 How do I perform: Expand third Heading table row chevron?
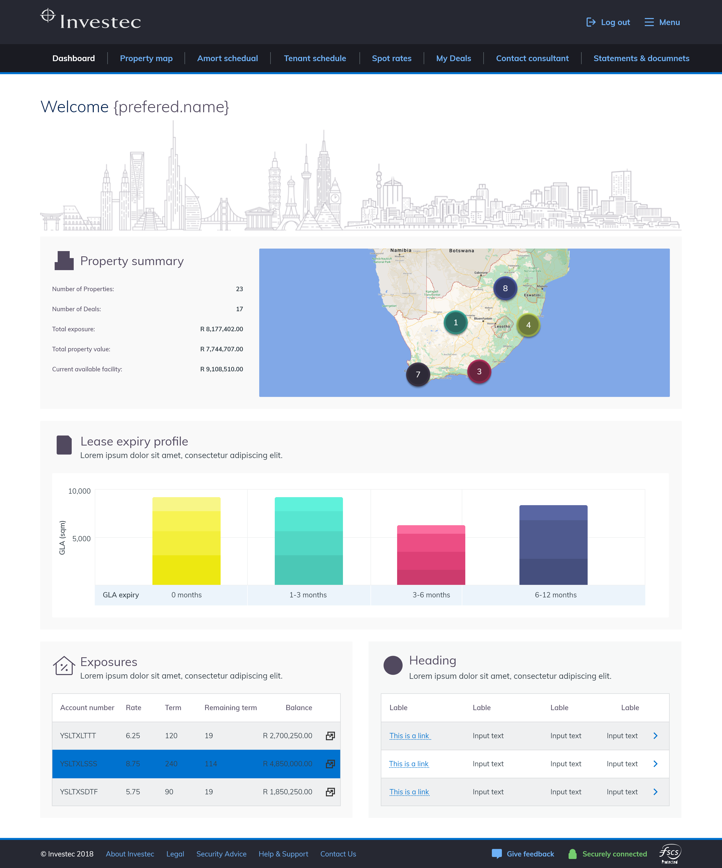point(655,792)
